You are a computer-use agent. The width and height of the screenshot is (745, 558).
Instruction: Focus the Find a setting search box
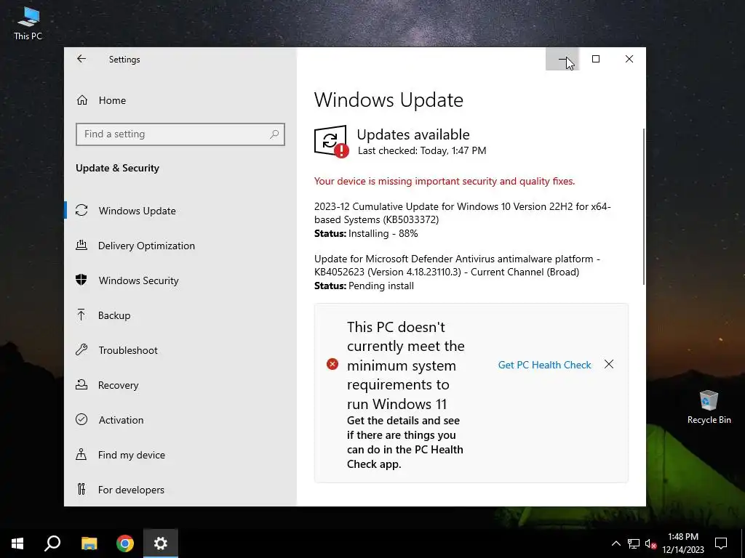pyautogui.click(x=180, y=134)
